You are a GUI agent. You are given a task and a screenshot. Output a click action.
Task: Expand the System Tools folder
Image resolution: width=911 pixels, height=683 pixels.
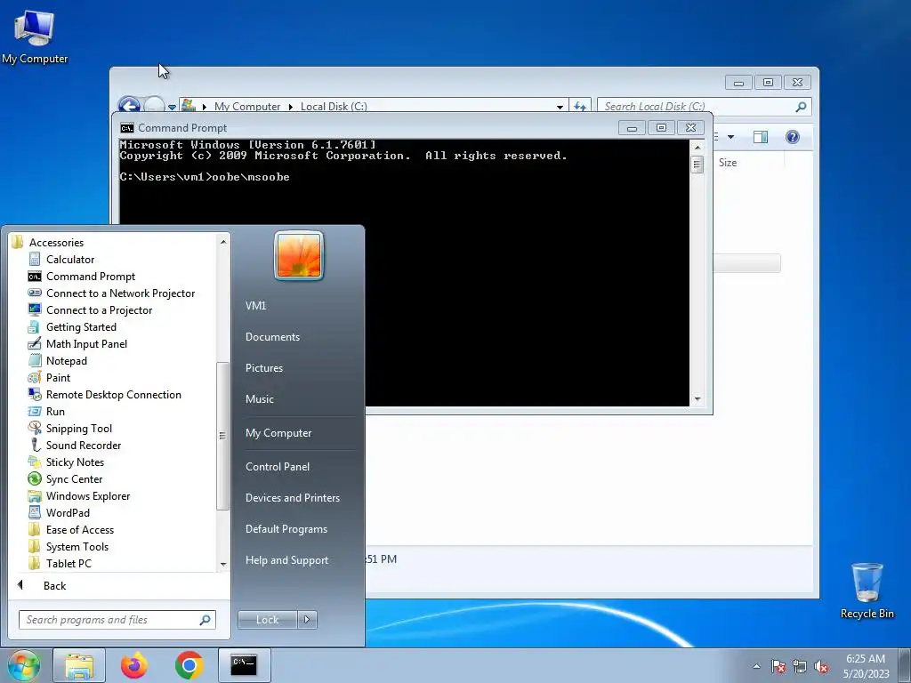tap(77, 547)
